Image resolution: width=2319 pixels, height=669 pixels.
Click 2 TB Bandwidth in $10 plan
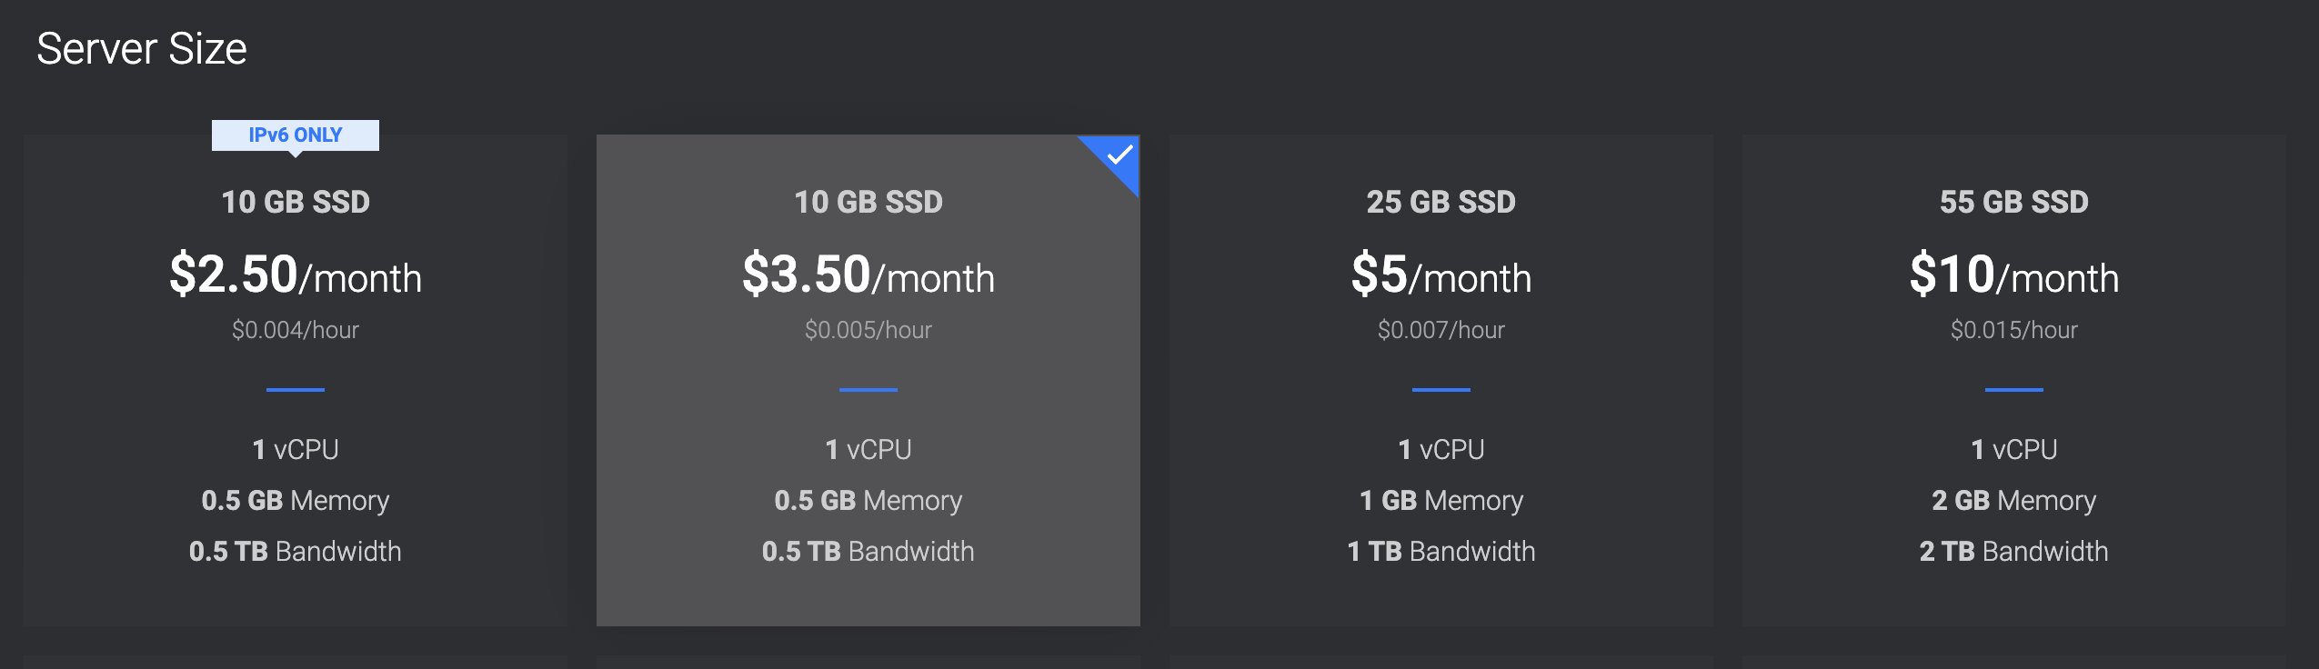(x=2013, y=551)
